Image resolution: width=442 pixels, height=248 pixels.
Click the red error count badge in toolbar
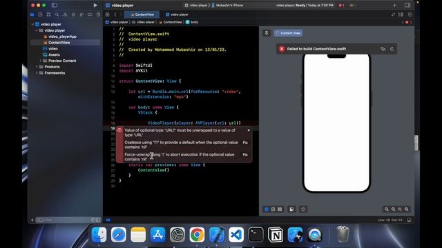click(341, 5)
